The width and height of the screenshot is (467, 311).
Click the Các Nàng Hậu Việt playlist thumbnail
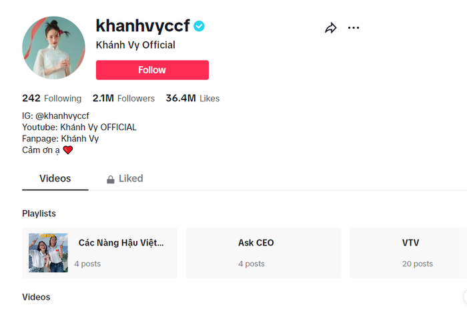point(48,253)
